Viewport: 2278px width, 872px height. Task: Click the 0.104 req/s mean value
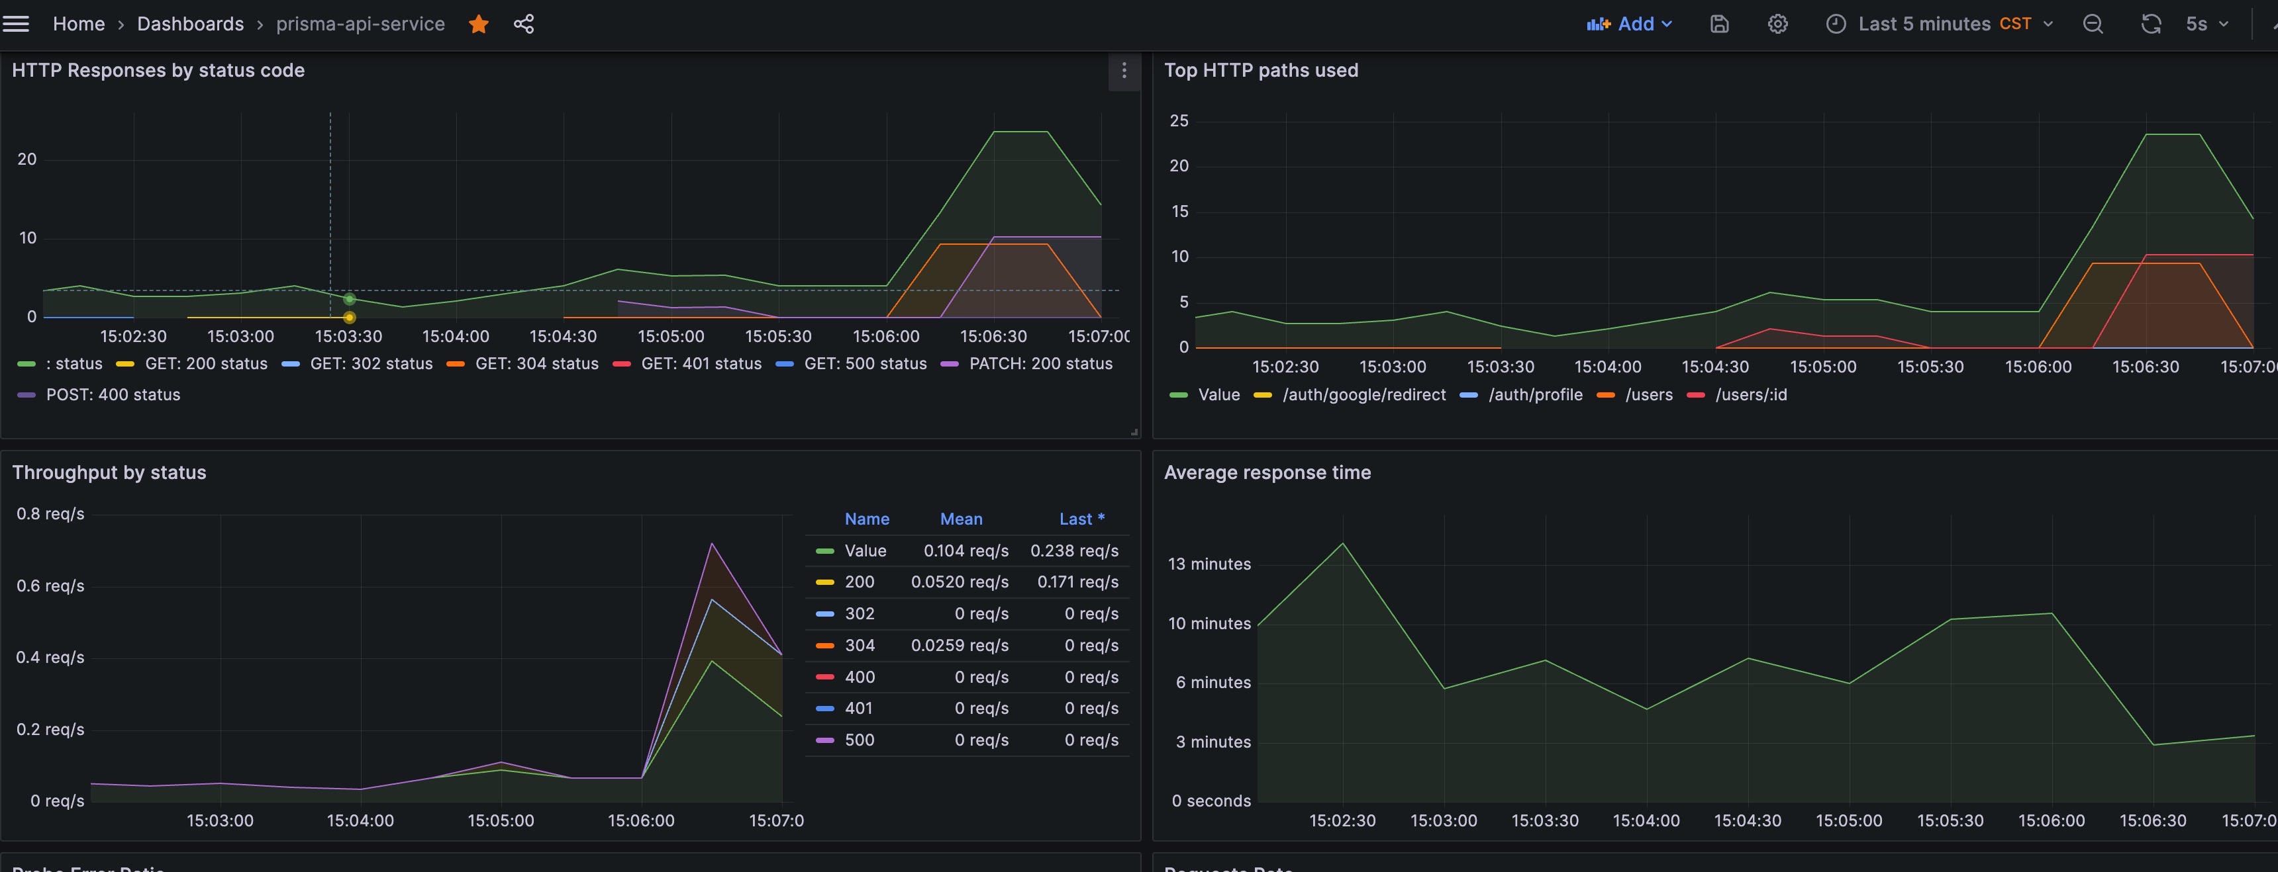tap(967, 551)
